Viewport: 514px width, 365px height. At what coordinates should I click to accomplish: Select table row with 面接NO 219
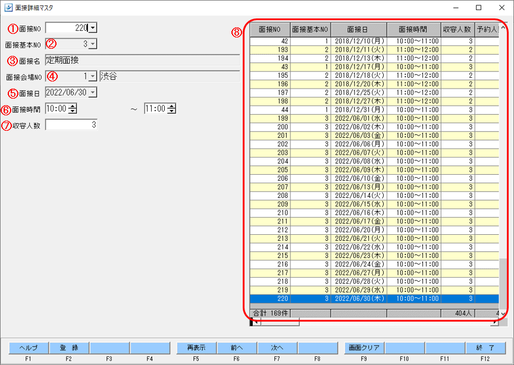374,290
